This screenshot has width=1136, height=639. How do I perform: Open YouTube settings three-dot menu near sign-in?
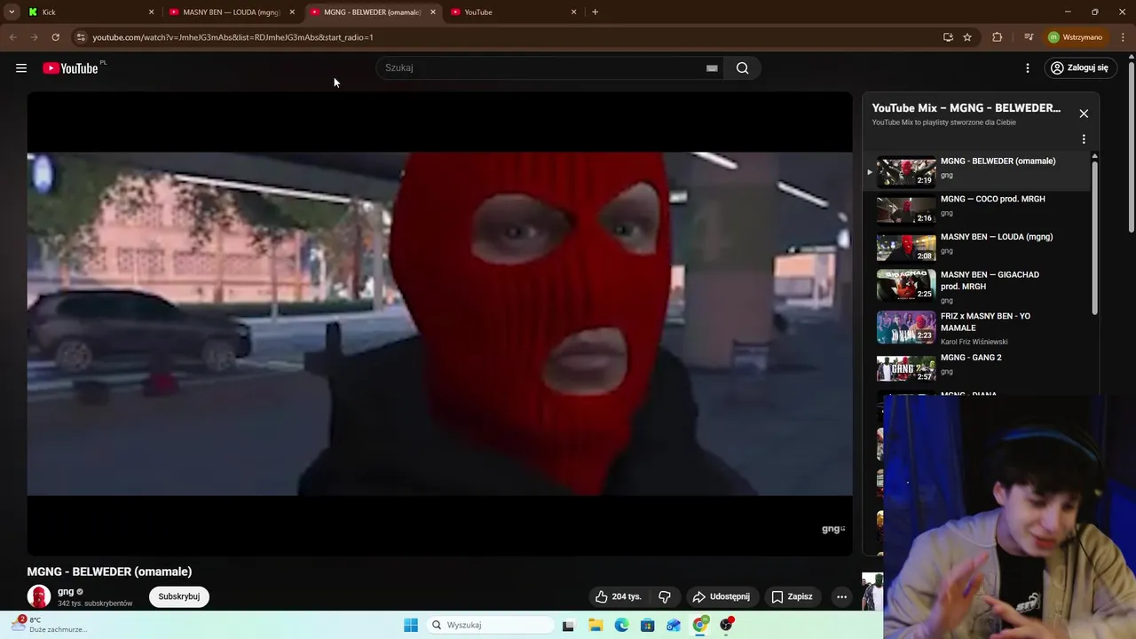pos(1028,68)
